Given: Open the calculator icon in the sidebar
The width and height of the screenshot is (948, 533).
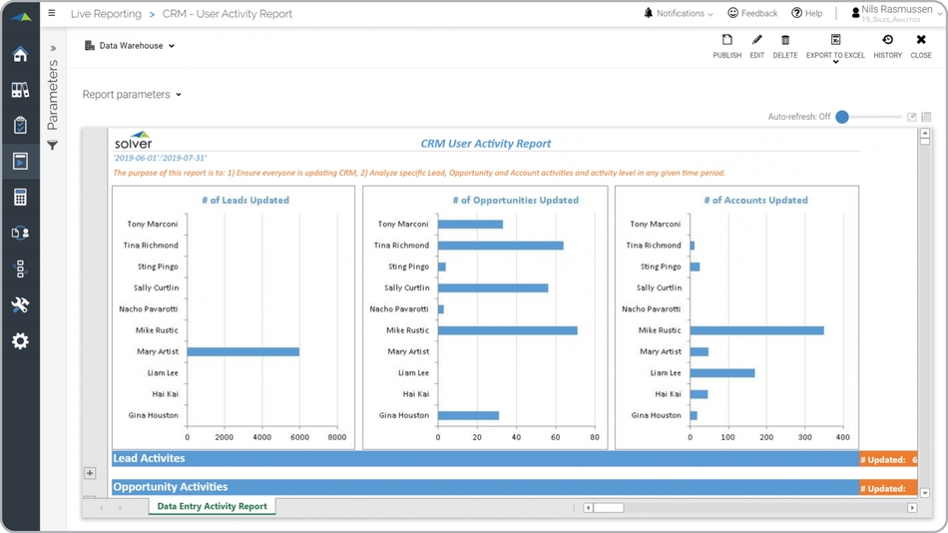Looking at the screenshot, I should click(20, 198).
